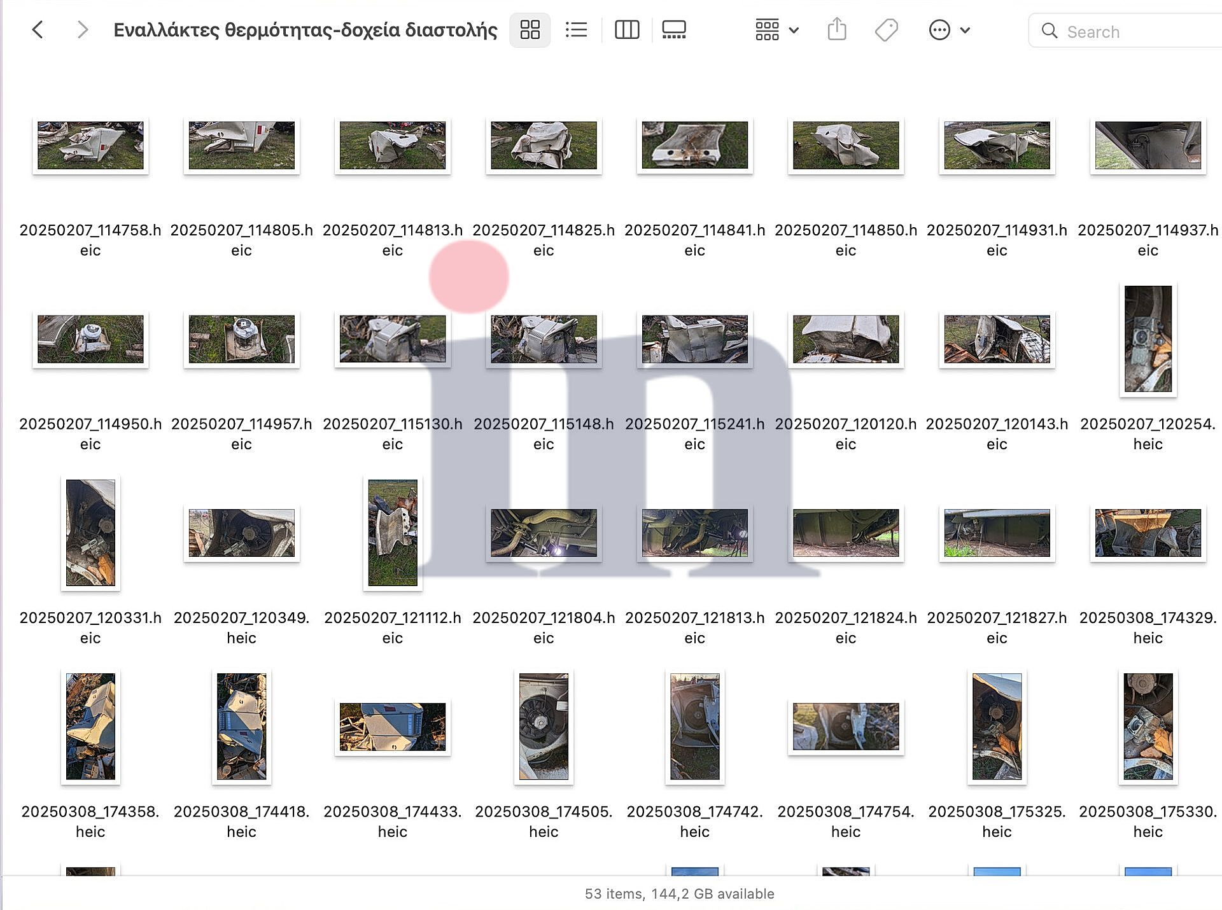The height and width of the screenshot is (910, 1222).
Task: Select file 20250207_114957.heic
Action: pos(241,339)
